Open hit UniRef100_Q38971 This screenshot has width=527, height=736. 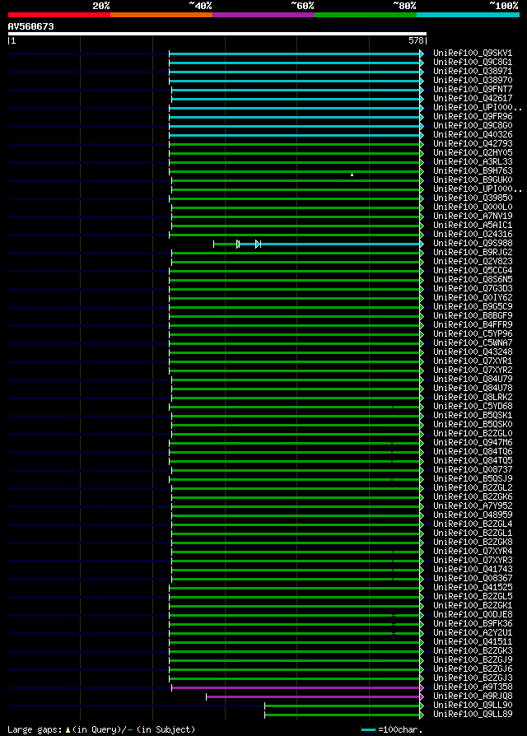point(473,72)
